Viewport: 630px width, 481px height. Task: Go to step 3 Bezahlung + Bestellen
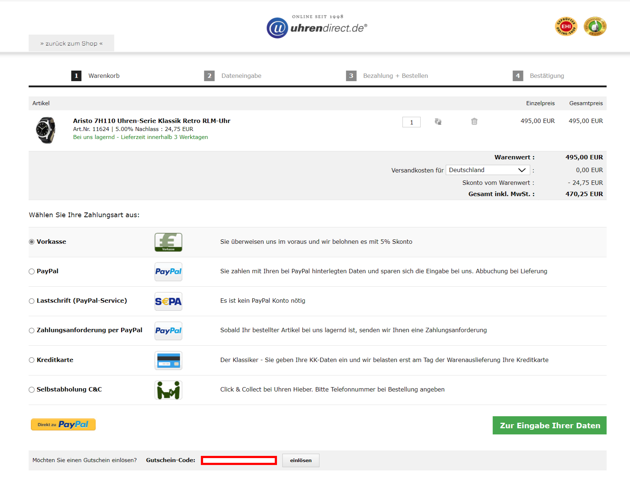[x=387, y=76]
